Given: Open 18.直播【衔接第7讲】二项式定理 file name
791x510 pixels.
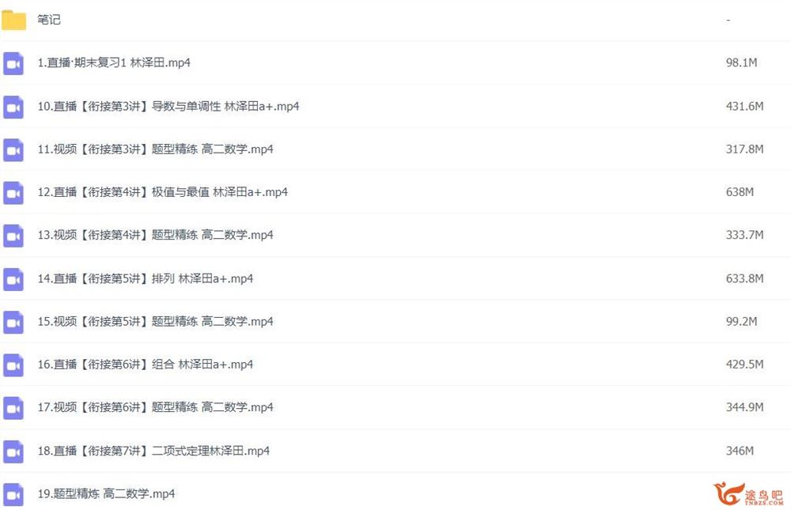Looking at the screenshot, I should [x=153, y=451].
